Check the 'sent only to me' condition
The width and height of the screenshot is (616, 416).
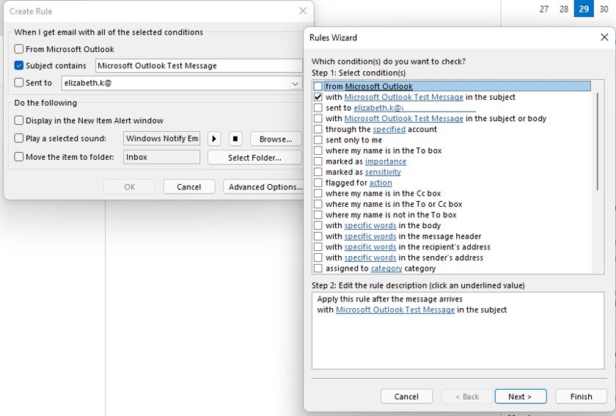[318, 140]
